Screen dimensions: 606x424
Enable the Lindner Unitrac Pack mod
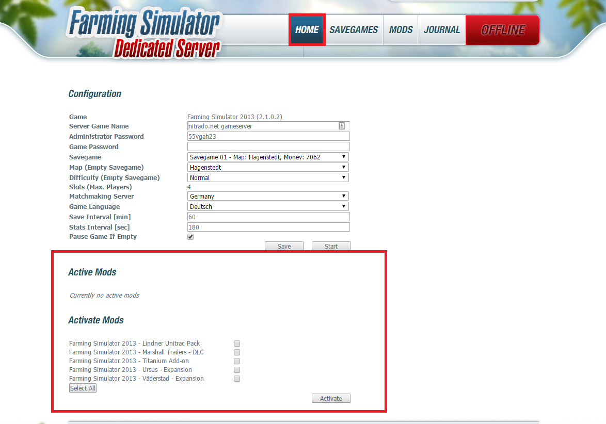point(236,343)
